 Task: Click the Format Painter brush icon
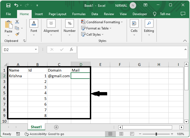click(x=17, y=34)
